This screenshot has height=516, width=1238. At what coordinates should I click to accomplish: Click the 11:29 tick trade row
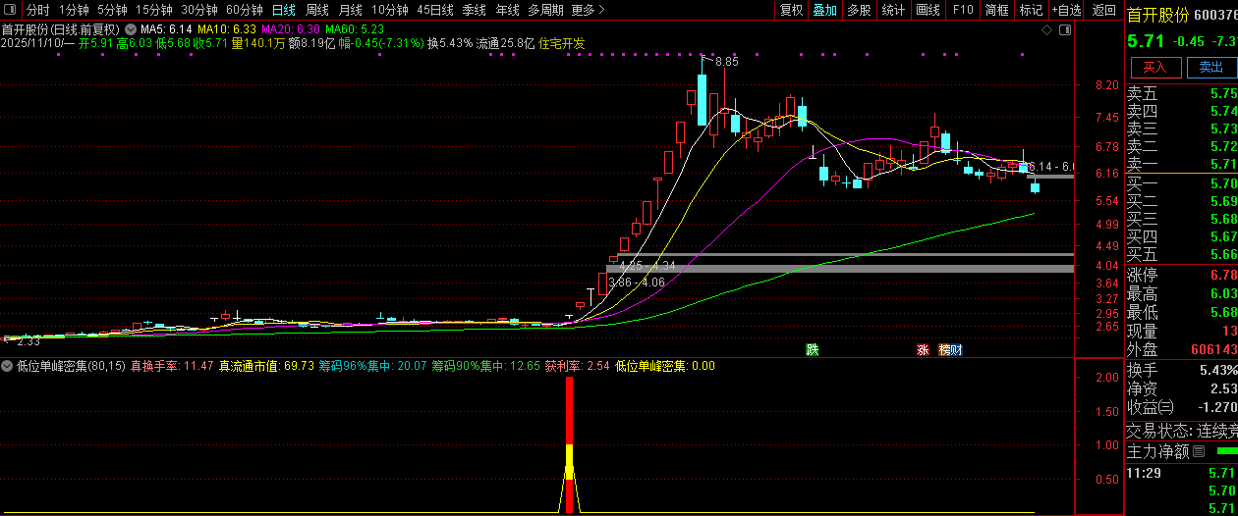pyautogui.click(x=1181, y=473)
